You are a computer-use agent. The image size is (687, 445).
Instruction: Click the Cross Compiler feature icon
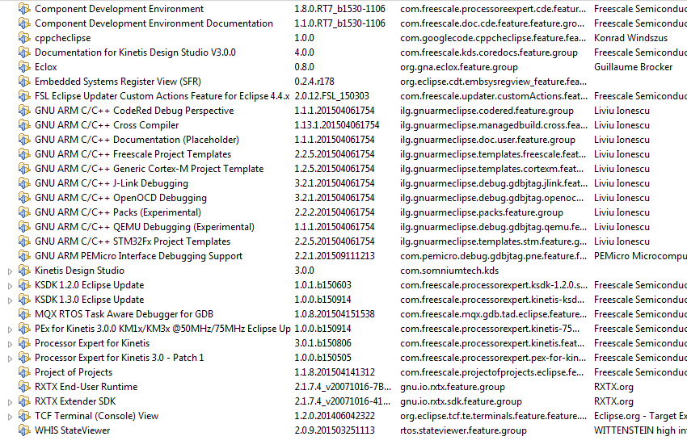click(24, 125)
